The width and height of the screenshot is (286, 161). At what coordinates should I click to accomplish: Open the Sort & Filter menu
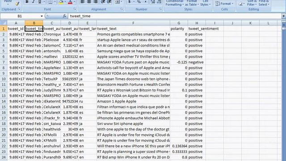pos(252,3)
